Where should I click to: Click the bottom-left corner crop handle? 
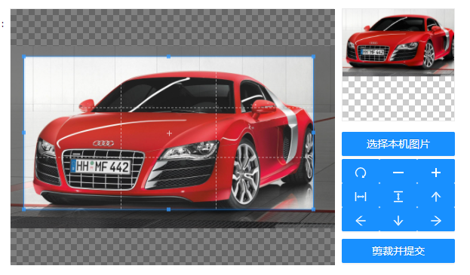23,209
